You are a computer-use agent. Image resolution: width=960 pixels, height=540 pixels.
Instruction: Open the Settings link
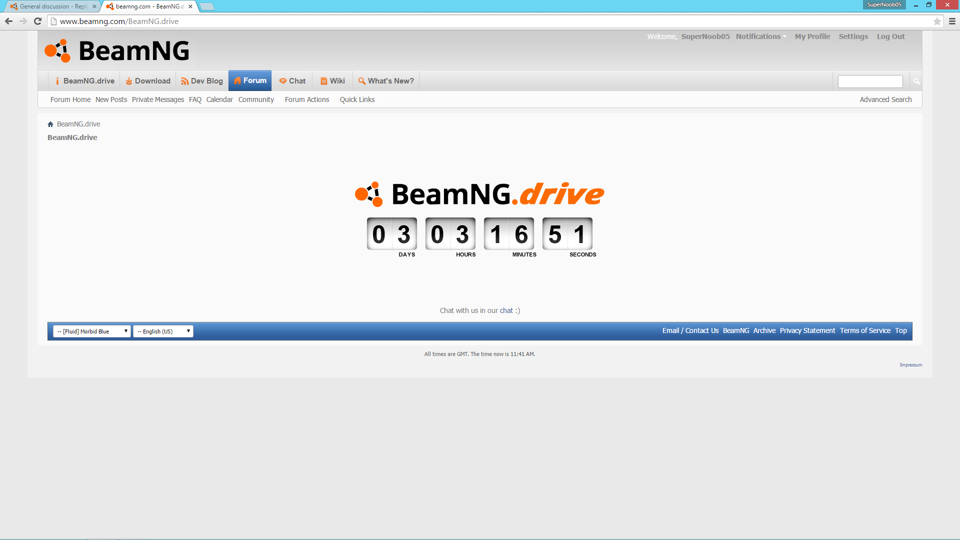click(x=853, y=36)
